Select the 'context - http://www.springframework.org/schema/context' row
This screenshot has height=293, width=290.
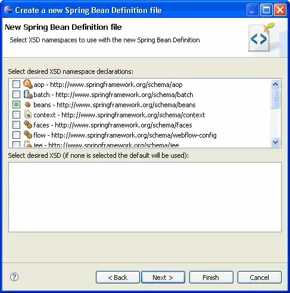coord(119,115)
